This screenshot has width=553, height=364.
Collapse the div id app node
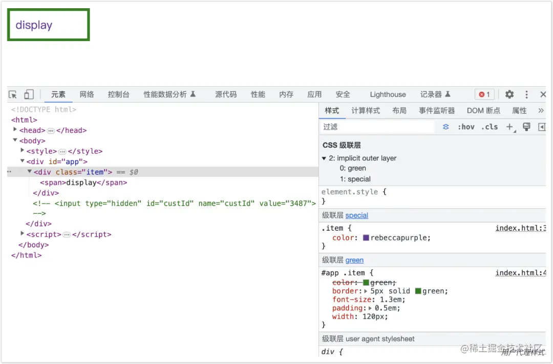point(23,161)
